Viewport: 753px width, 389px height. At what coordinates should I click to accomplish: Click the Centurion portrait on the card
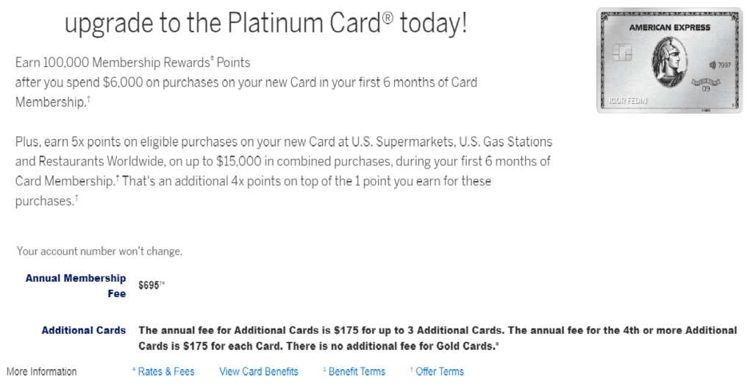tap(669, 63)
